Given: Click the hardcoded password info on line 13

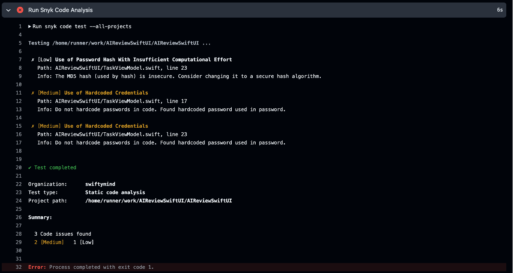Looking at the screenshot, I should pyautogui.click(x=161, y=110).
